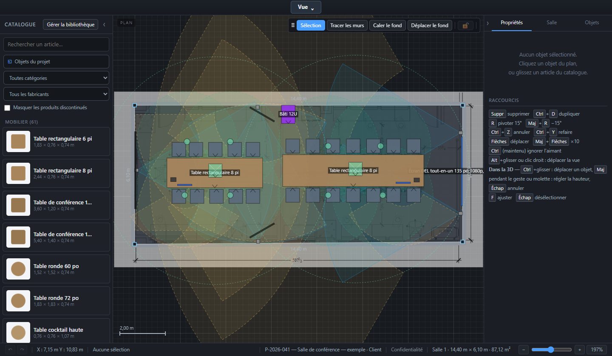Enable the Tracer les murs mode

tap(347, 25)
